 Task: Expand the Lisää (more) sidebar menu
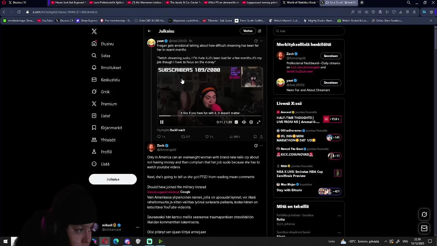pos(101,164)
